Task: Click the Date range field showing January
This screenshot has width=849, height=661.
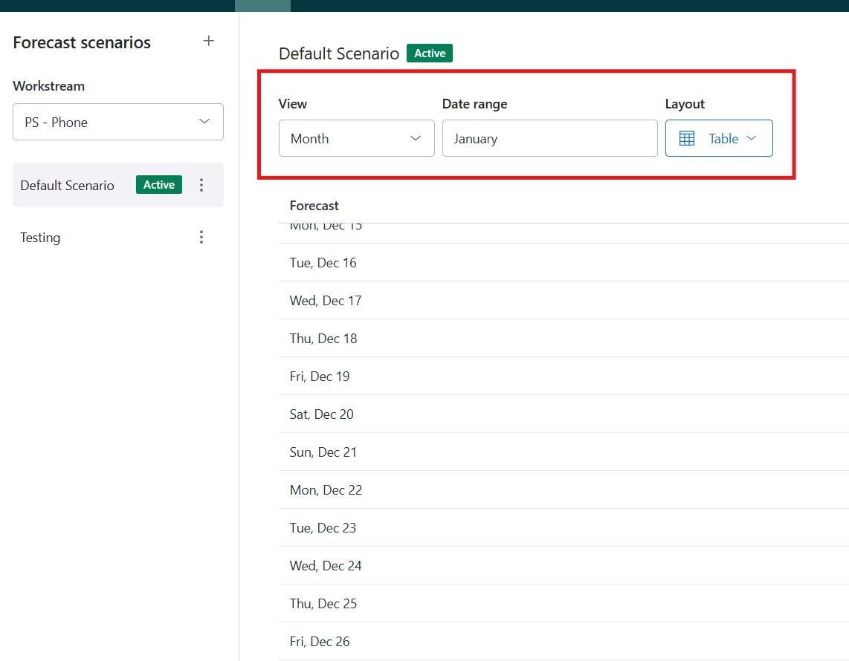Action: 549,138
